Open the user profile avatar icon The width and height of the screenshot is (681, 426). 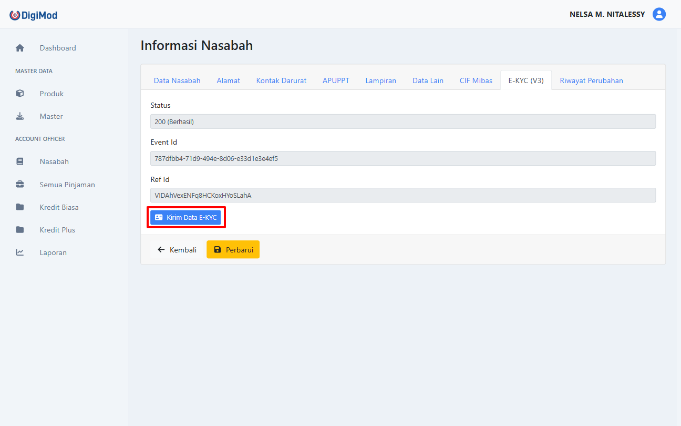[x=659, y=14]
